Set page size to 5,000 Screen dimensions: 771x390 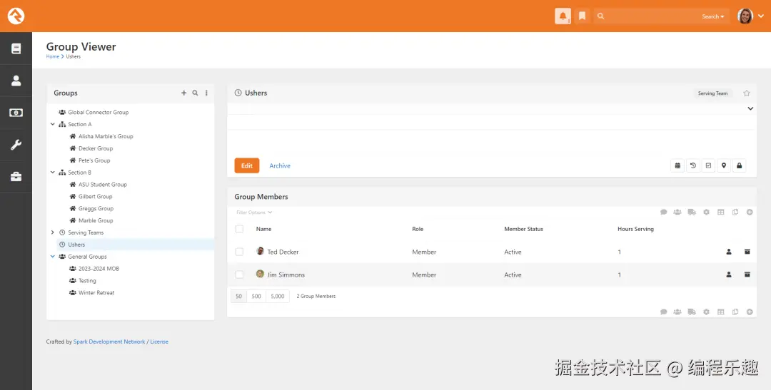pos(277,296)
